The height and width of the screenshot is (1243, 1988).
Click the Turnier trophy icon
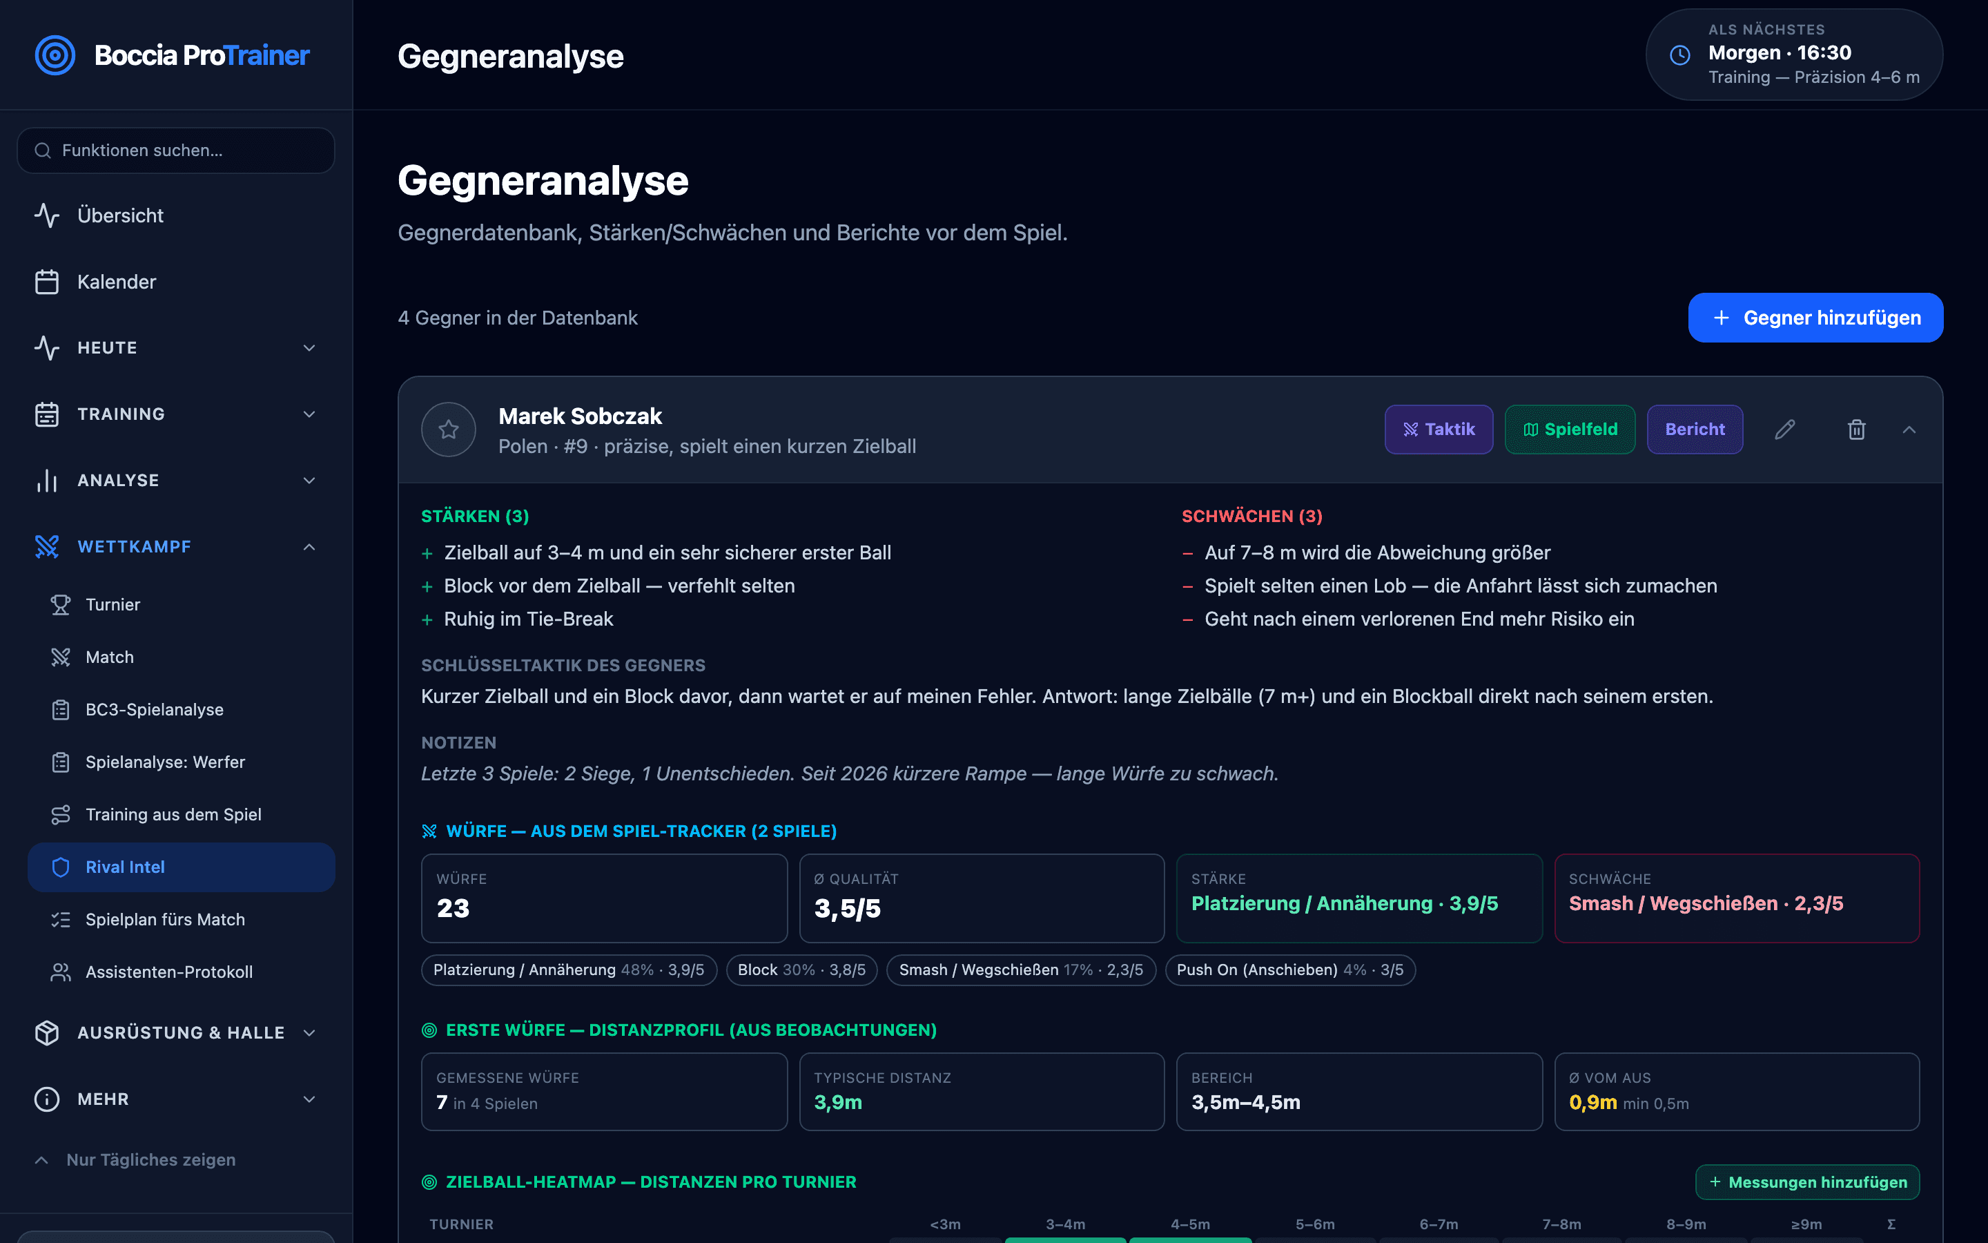click(61, 604)
